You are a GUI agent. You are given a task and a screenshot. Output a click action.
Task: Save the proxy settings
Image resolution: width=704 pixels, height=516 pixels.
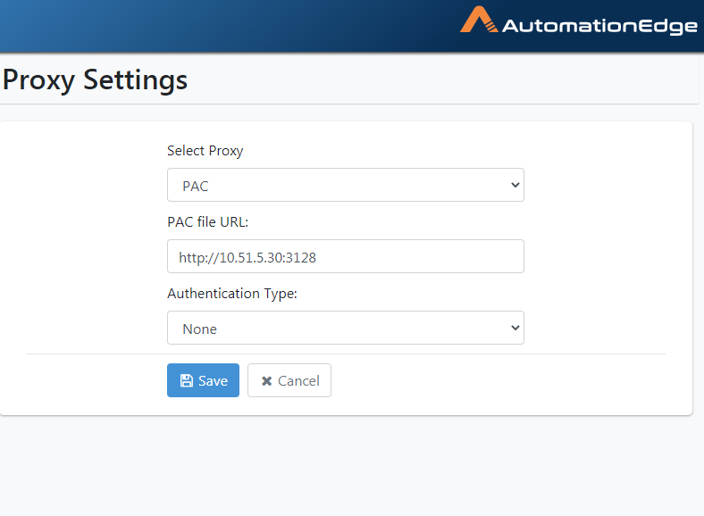(x=203, y=380)
